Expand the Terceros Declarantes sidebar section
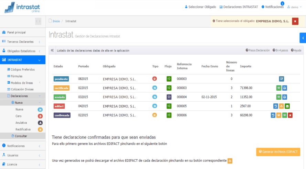This screenshot has height=169, width=306. click(x=23, y=42)
